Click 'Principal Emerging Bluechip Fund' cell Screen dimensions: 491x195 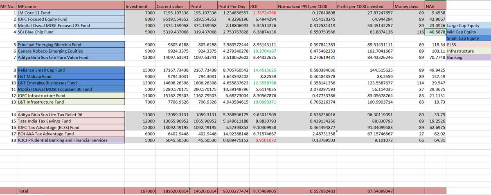coord(71,45)
